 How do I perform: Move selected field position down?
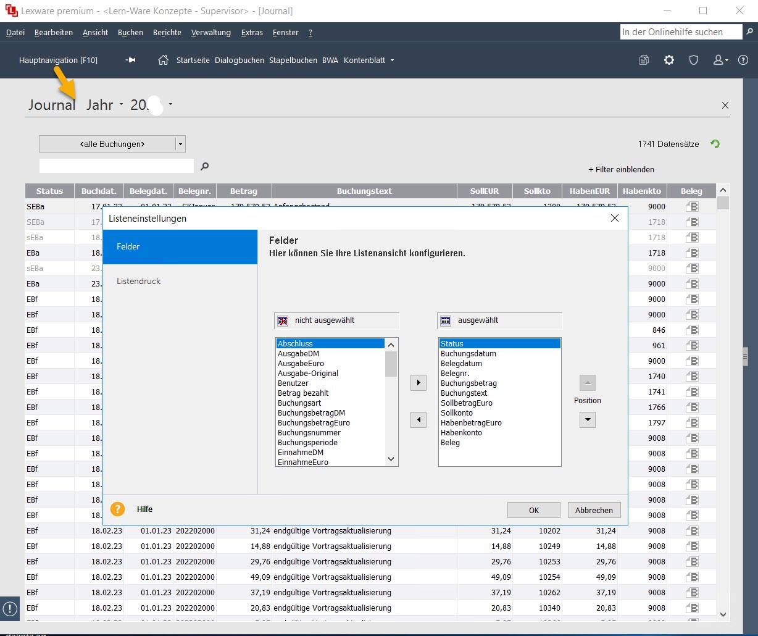point(588,420)
